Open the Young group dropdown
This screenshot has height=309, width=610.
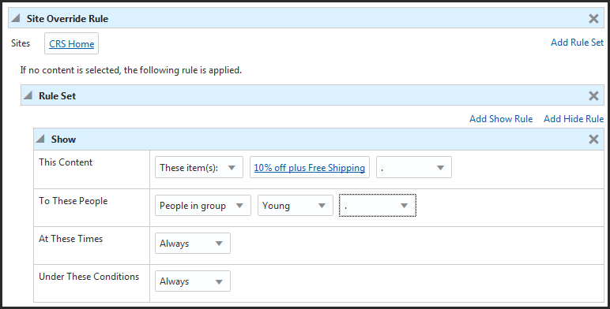296,206
